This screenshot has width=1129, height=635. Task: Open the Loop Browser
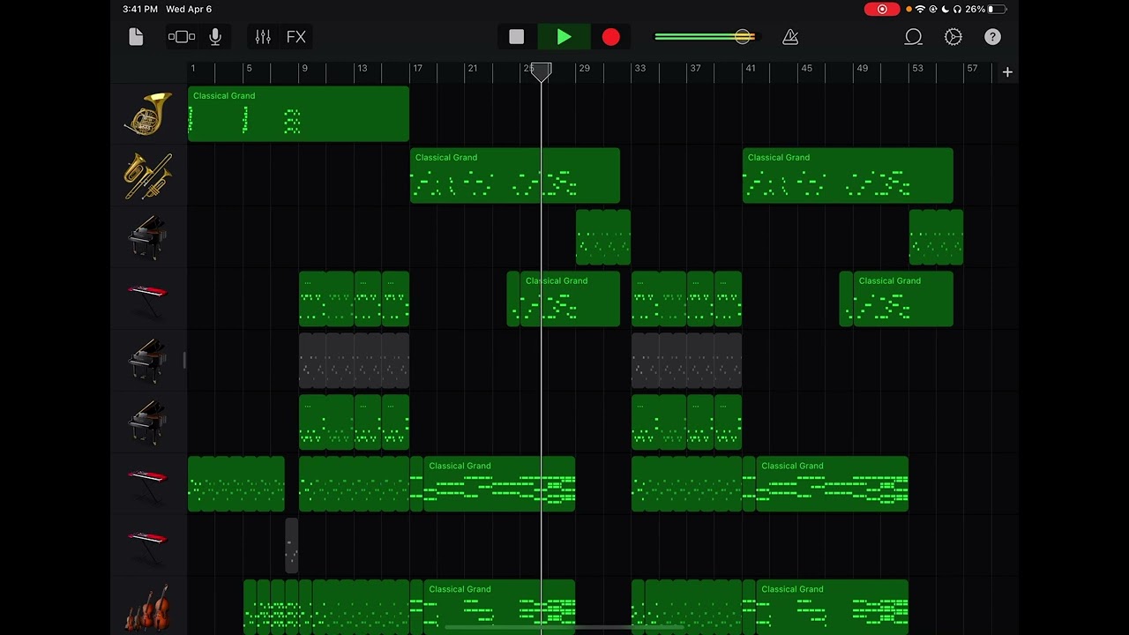(x=914, y=37)
